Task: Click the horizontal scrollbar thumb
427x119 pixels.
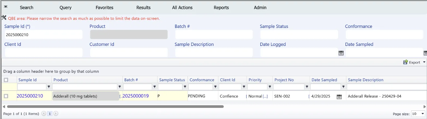Action: click(x=115, y=107)
